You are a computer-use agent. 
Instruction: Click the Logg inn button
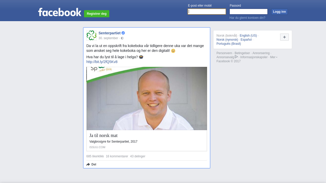pyautogui.click(x=279, y=12)
